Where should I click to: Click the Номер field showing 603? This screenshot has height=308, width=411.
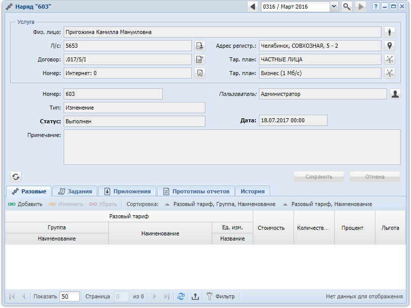(113, 94)
